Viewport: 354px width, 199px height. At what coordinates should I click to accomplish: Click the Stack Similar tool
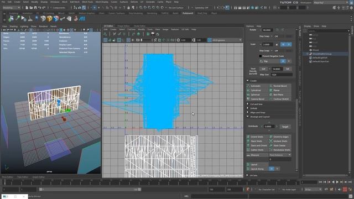click(280, 145)
